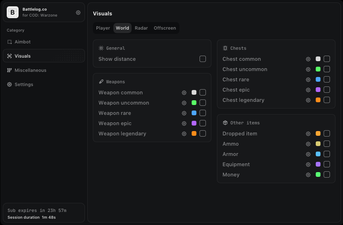
Task: Enable the Show distance checkbox
Action: (x=203, y=59)
